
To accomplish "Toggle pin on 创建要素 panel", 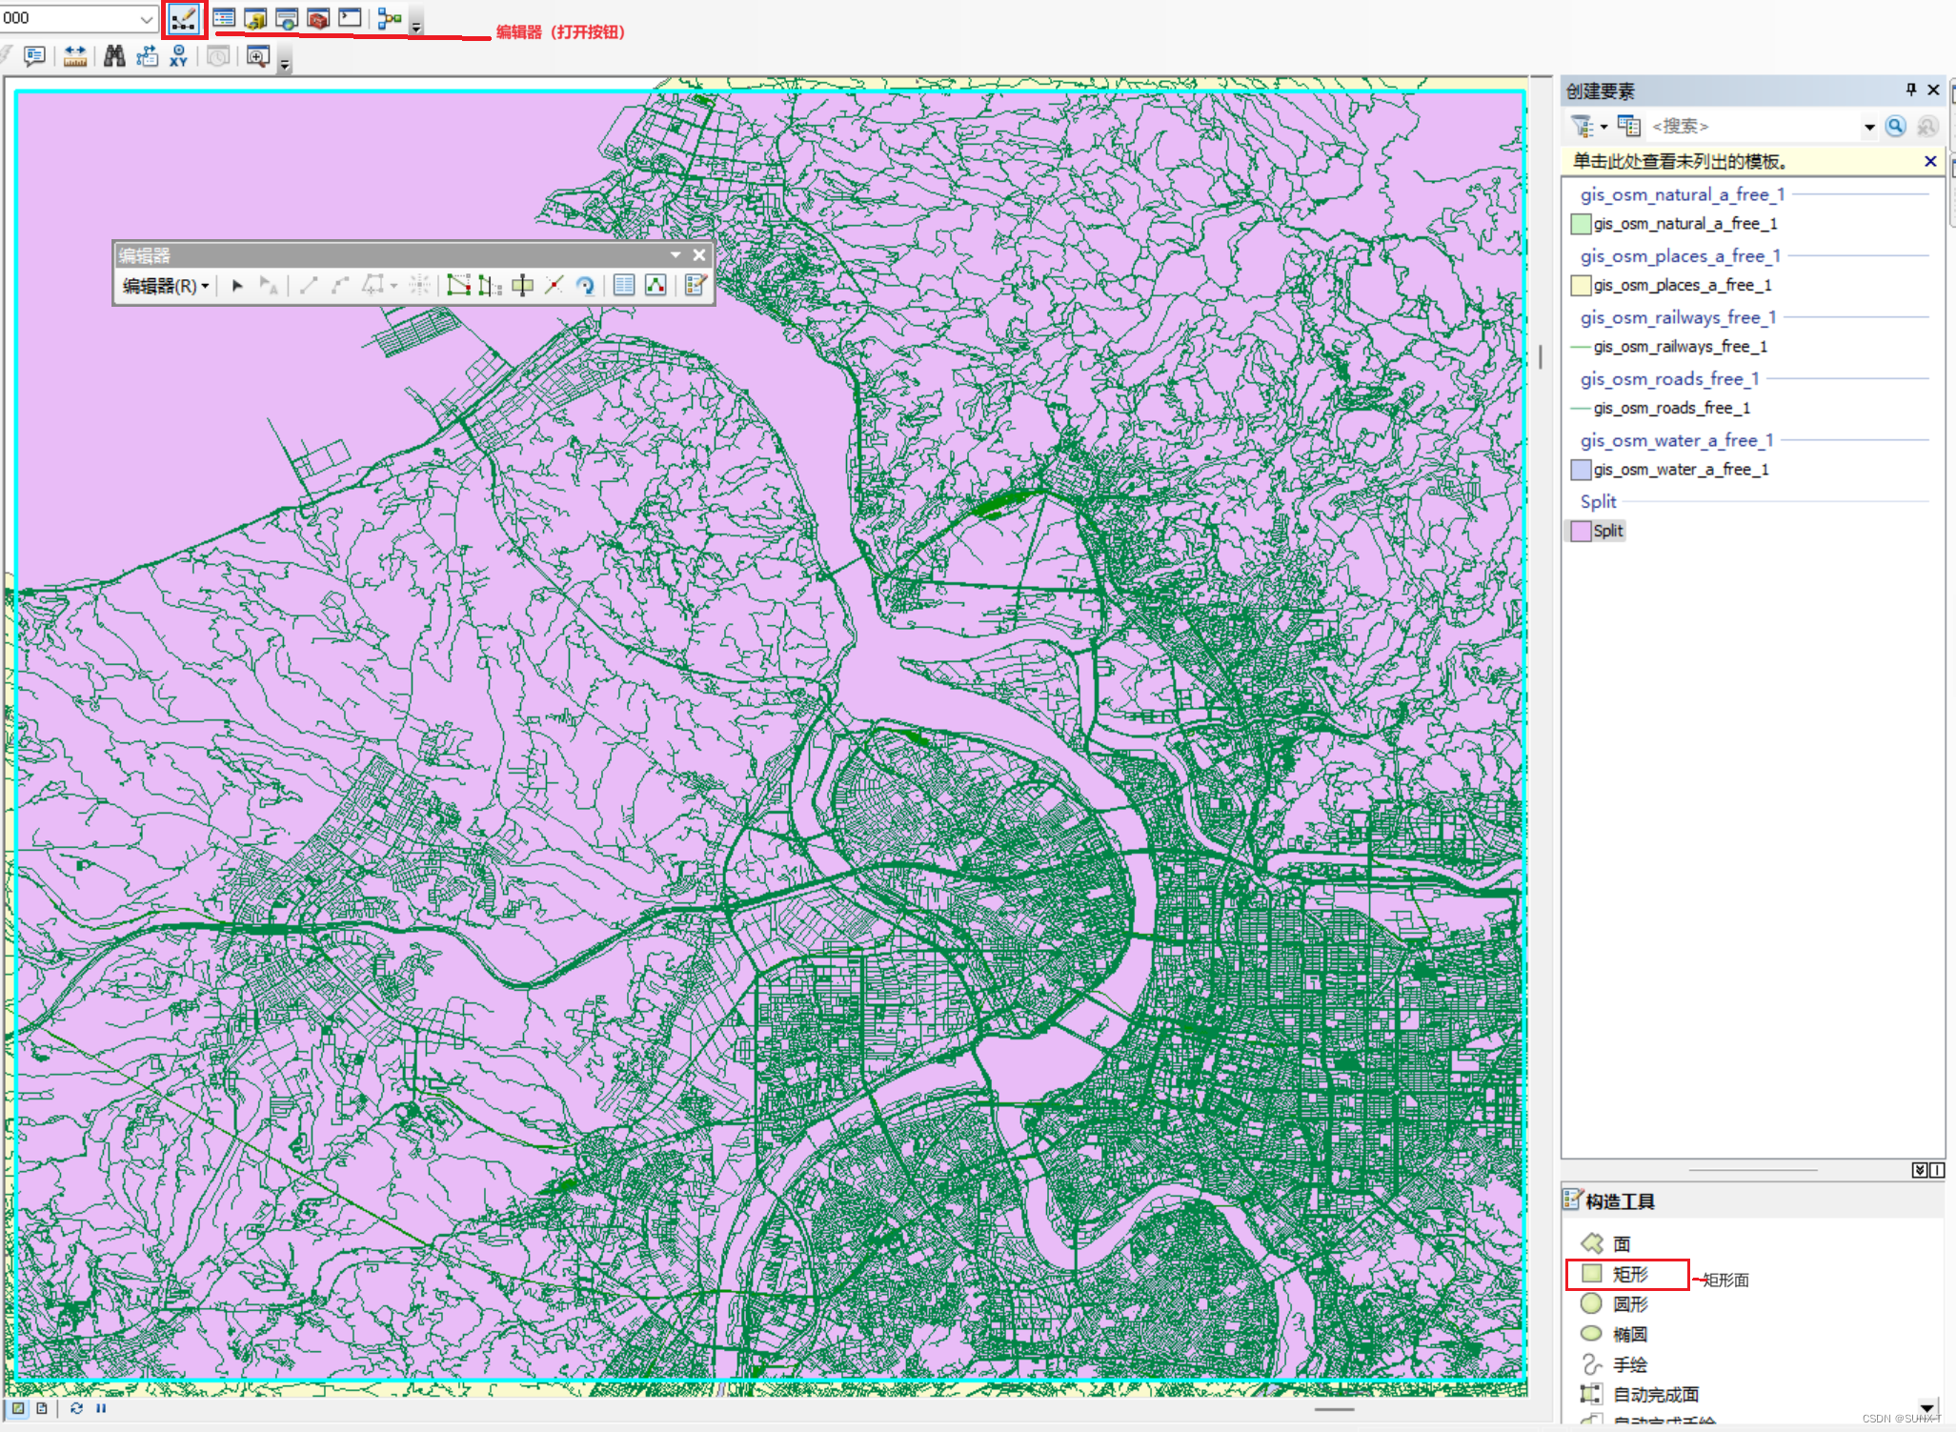I will click(x=1910, y=90).
